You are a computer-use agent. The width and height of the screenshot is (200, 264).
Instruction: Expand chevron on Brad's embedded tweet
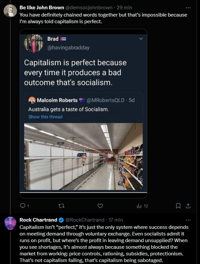tap(141, 39)
